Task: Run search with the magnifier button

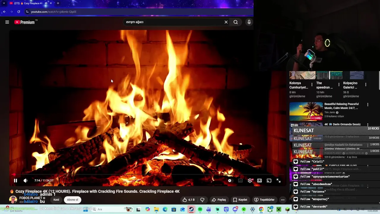Action: (236, 22)
